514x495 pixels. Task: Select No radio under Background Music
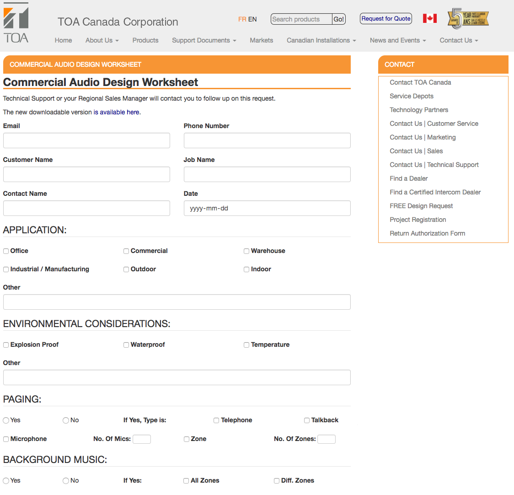(x=66, y=481)
